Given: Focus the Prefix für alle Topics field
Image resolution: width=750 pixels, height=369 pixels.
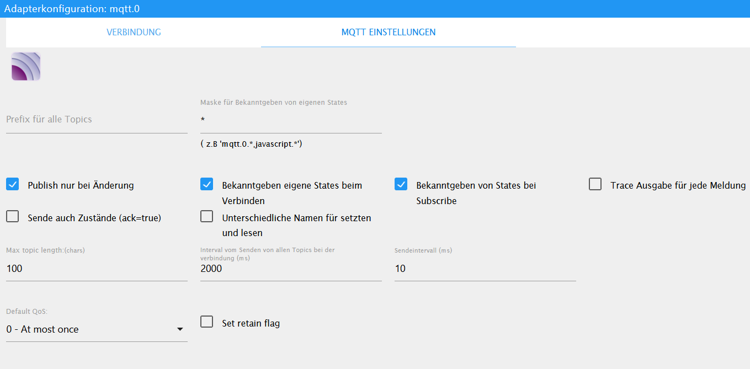Looking at the screenshot, I should point(97,119).
